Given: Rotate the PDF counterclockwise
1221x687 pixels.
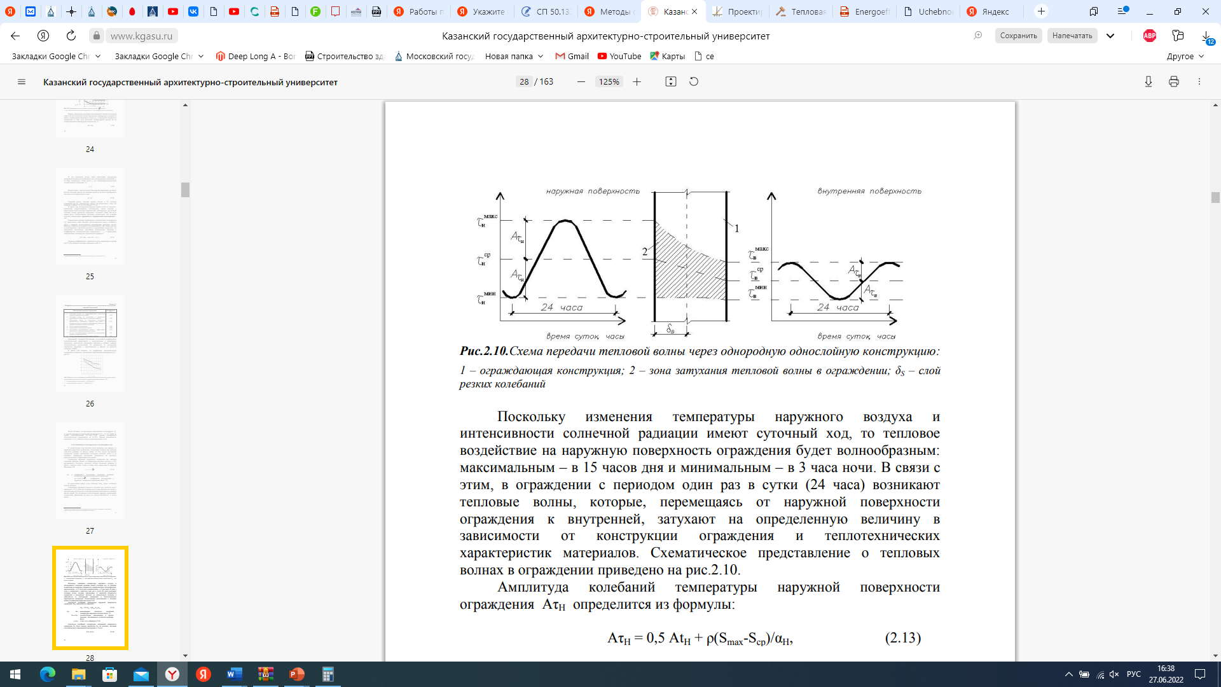Looking at the screenshot, I should (x=694, y=81).
